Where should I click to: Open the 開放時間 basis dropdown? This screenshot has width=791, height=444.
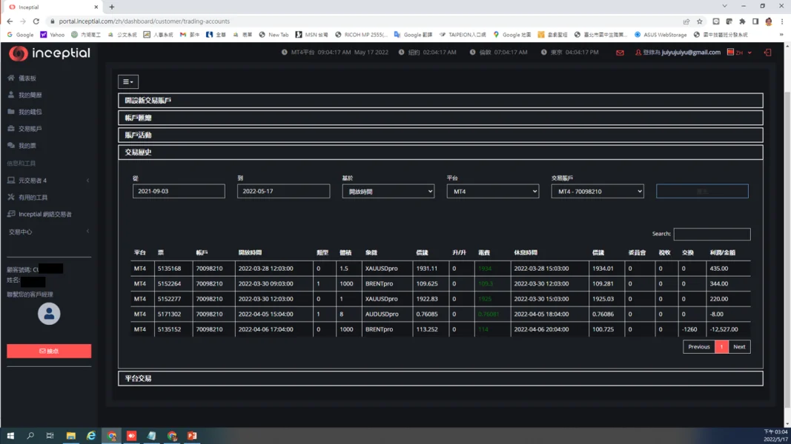click(388, 192)
